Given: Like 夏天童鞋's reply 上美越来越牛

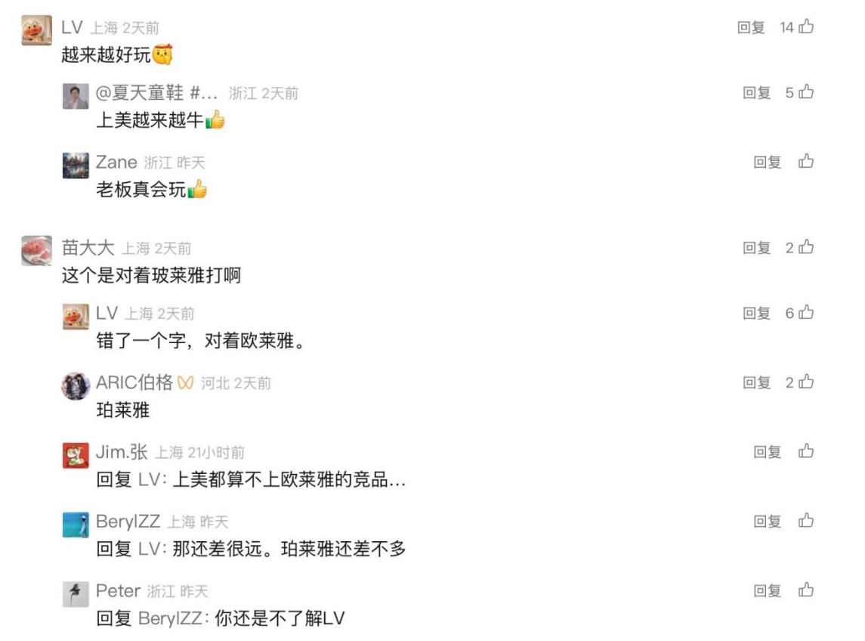Looking at the screenshot, I should (806, 91).
